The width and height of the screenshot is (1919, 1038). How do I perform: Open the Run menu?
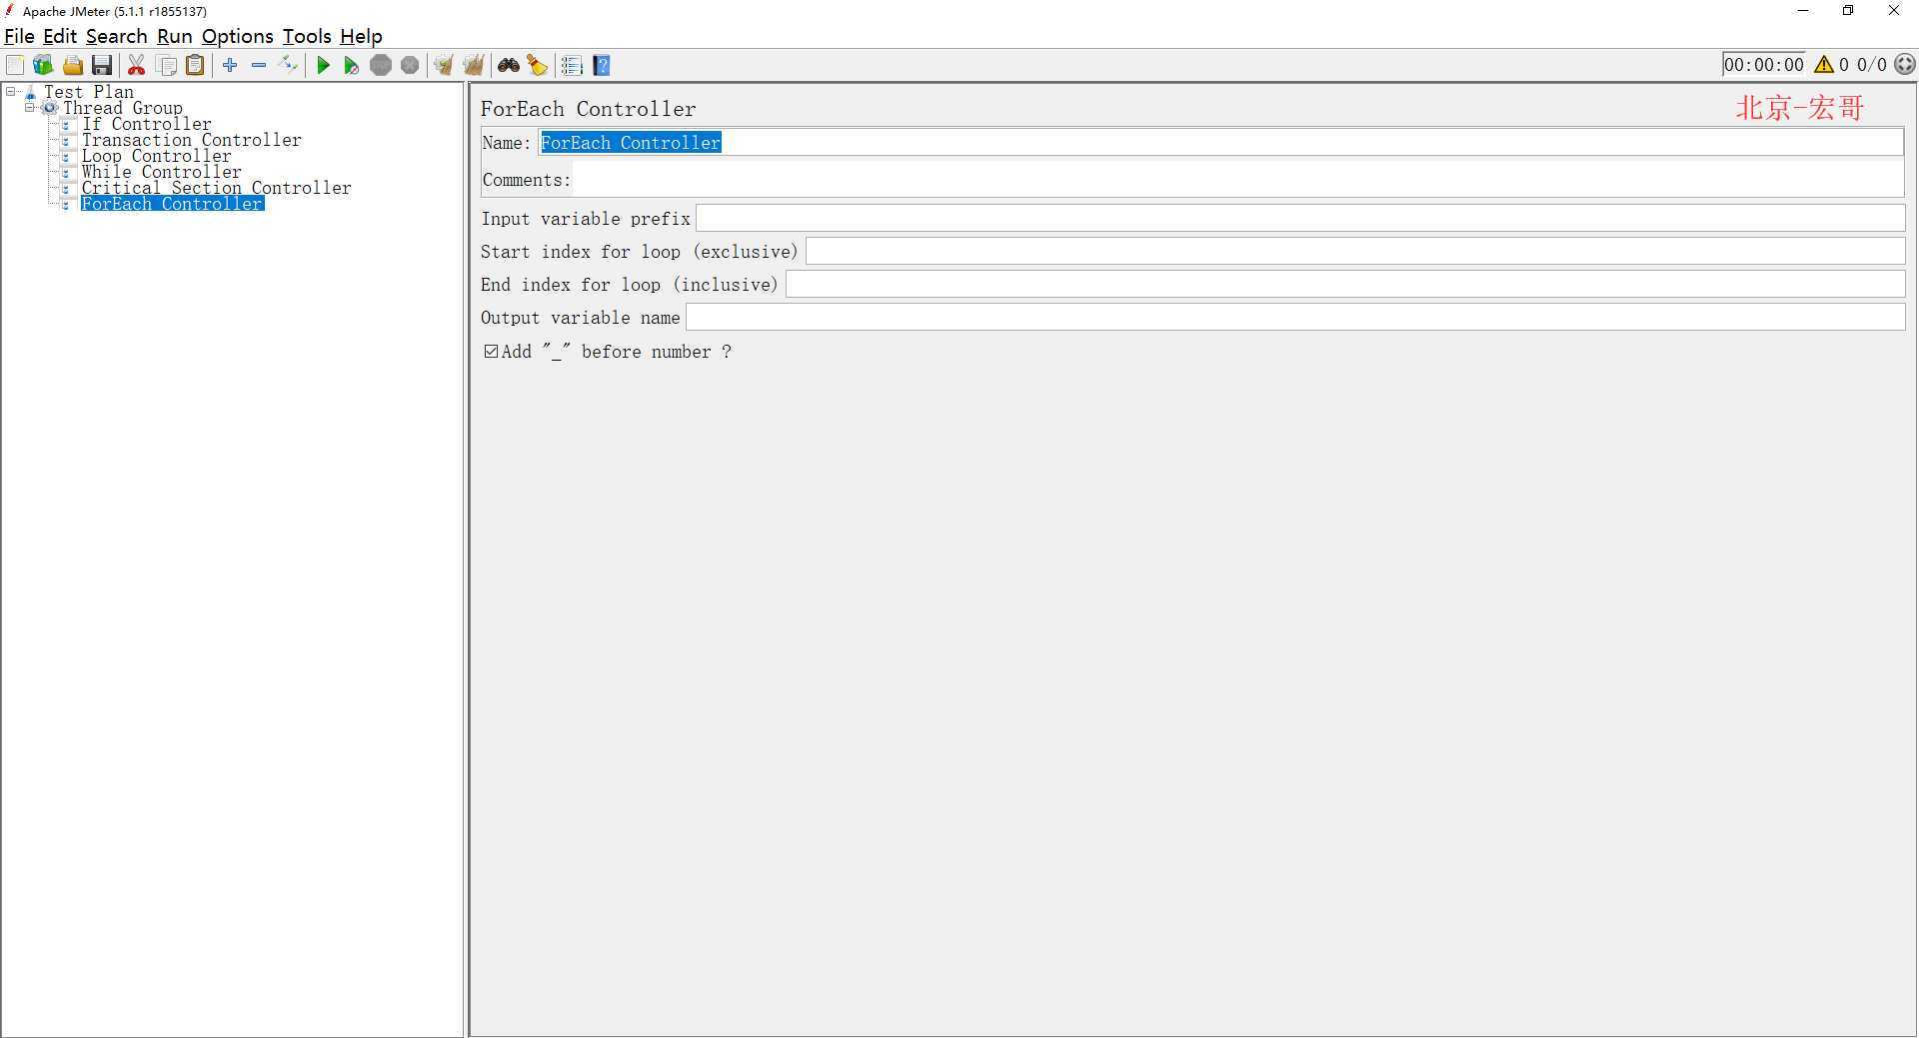[175, 36]
